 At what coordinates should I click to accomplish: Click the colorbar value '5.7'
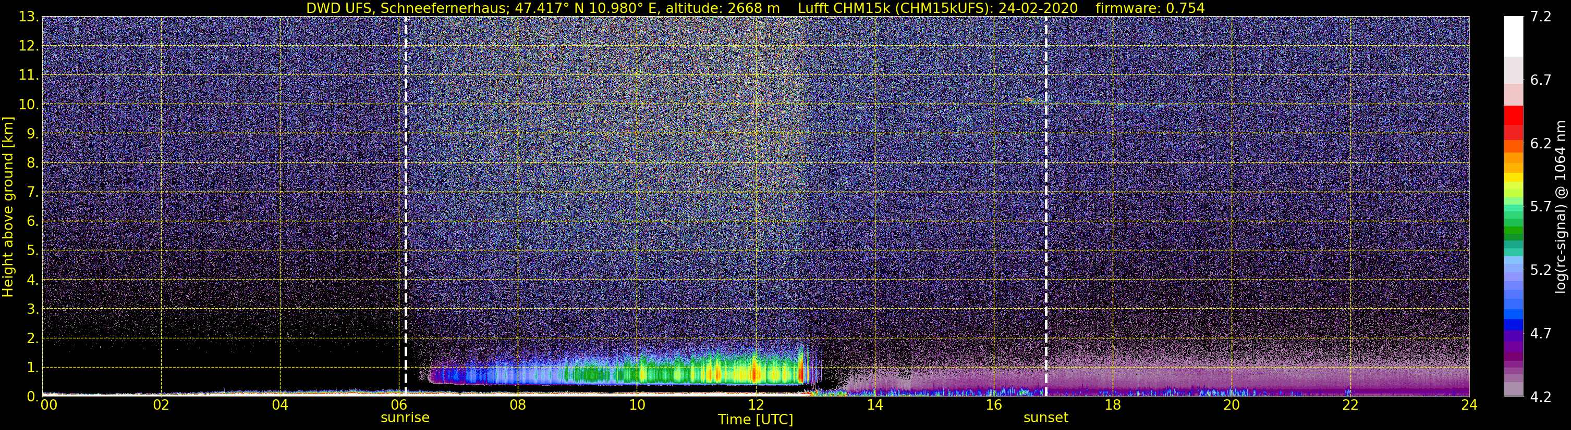point(1541,207)
